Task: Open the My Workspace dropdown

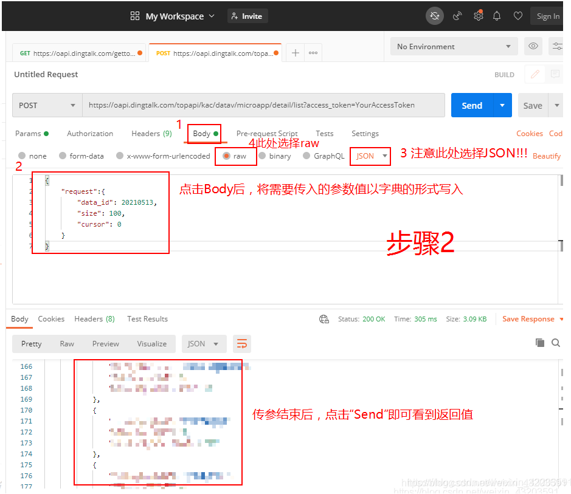Action: (x=180, y=16)
